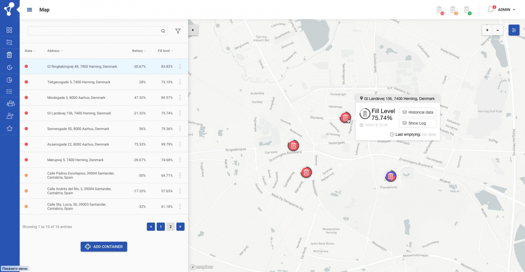Open the containers trash icon in sidebar
Viewport: 525px width, 272px height.
[x=9, y=55]
